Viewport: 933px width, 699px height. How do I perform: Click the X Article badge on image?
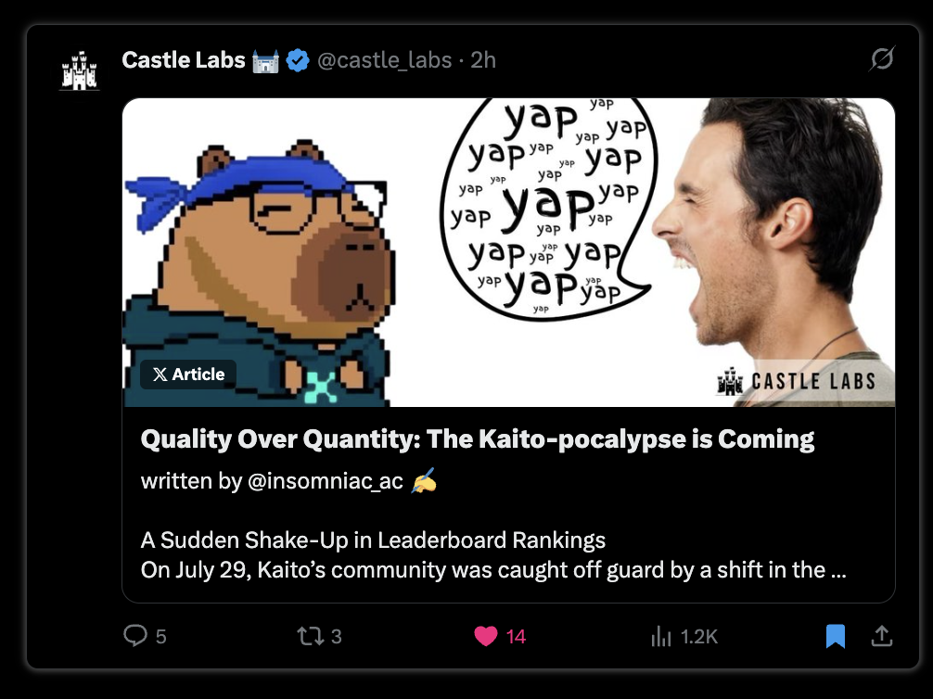[188, 375]
